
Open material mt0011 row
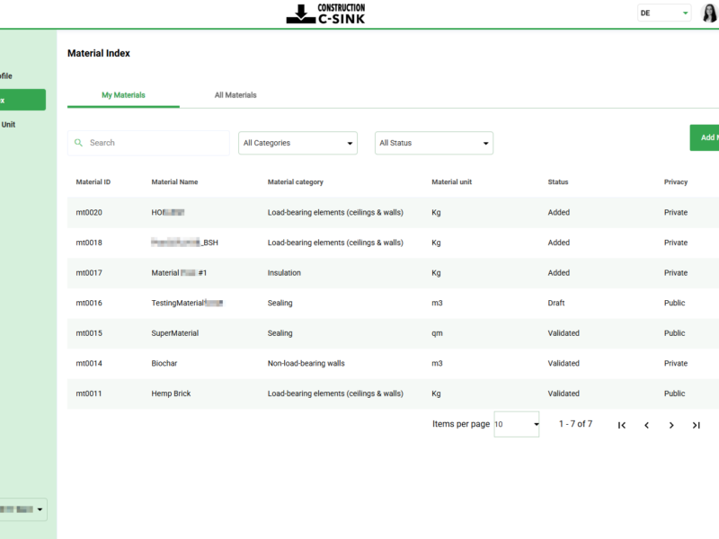pos(393,394)
